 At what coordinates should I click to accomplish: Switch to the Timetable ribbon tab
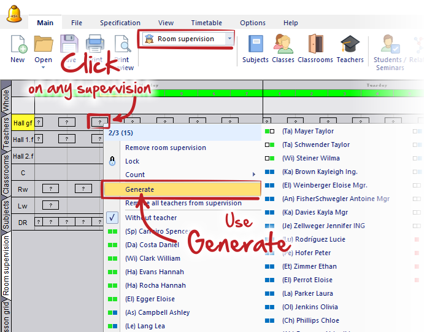click(206, 23)
